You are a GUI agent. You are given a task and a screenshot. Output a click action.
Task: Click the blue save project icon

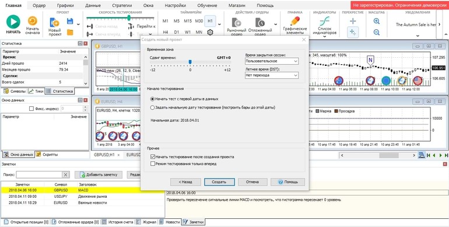point(70,21)
